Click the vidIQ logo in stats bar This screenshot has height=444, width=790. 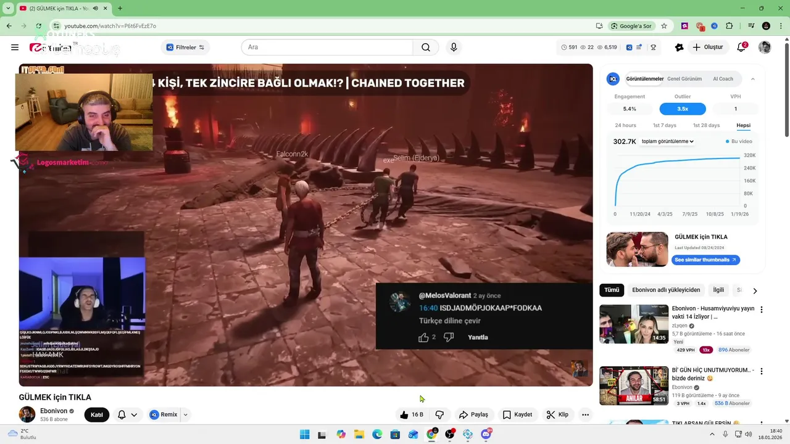point(629,47)
